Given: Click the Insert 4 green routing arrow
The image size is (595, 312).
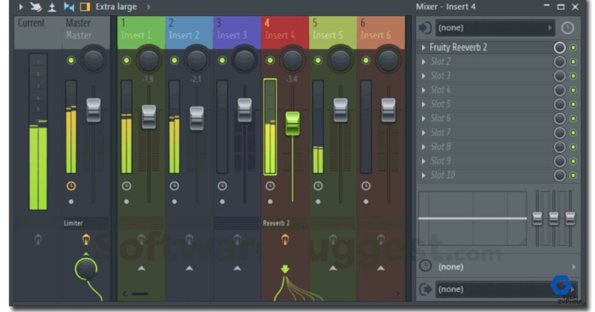Looking at the screenshot, I should click(x=285, y=269).
